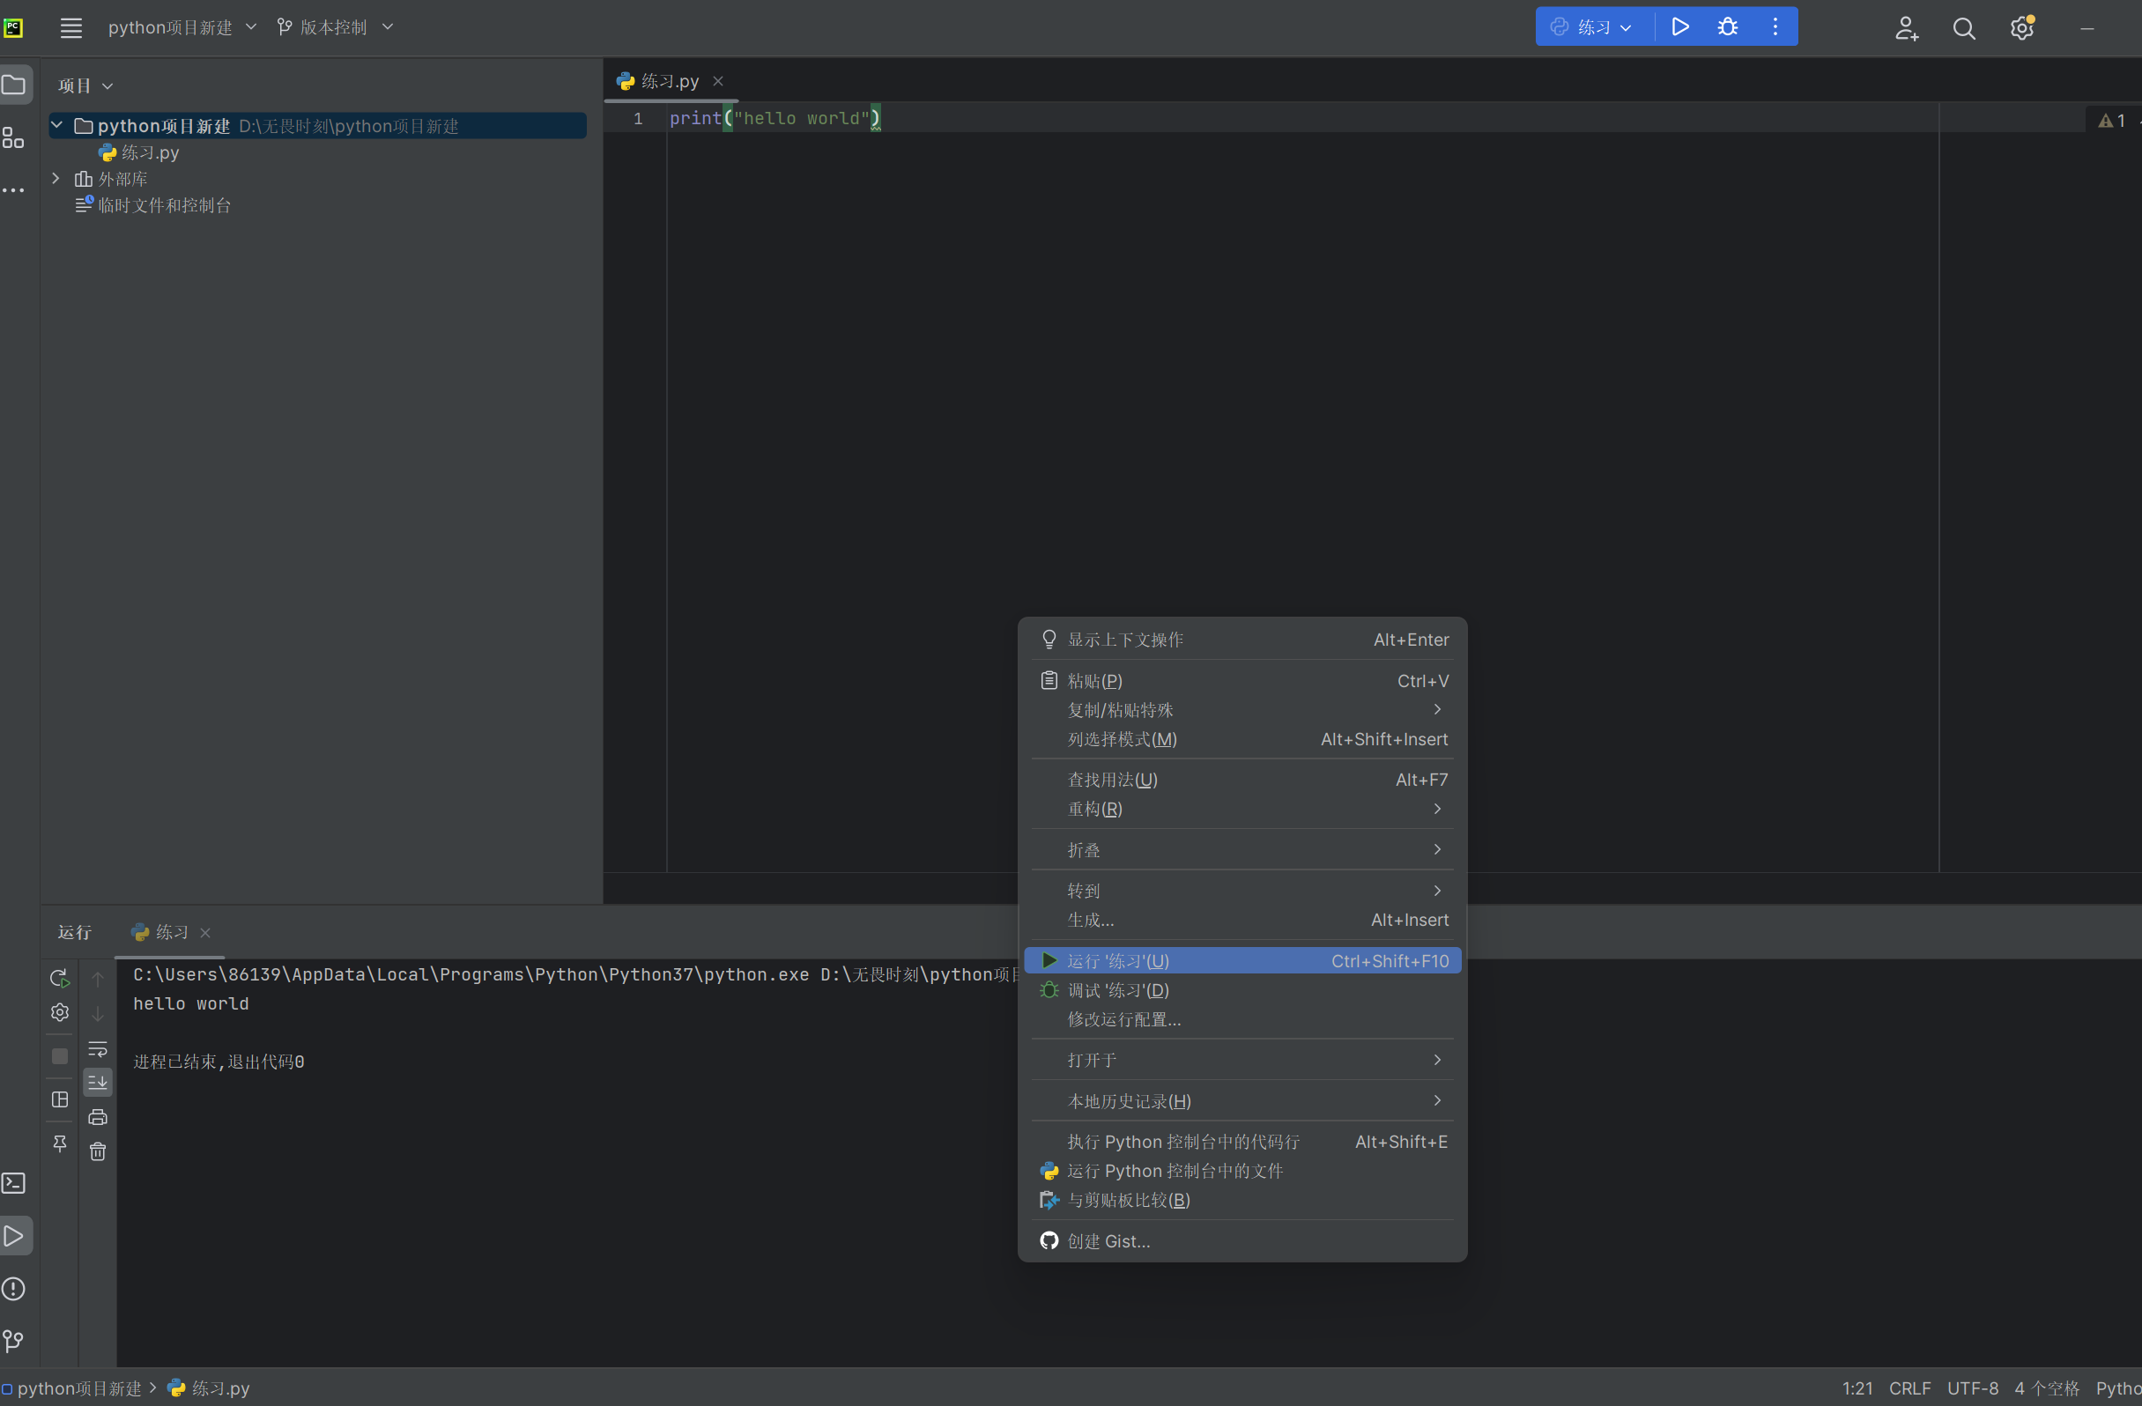The image size is (2142, 1406).
Task: Rerun the script from the run panel
Action: (x=59, y=978)
